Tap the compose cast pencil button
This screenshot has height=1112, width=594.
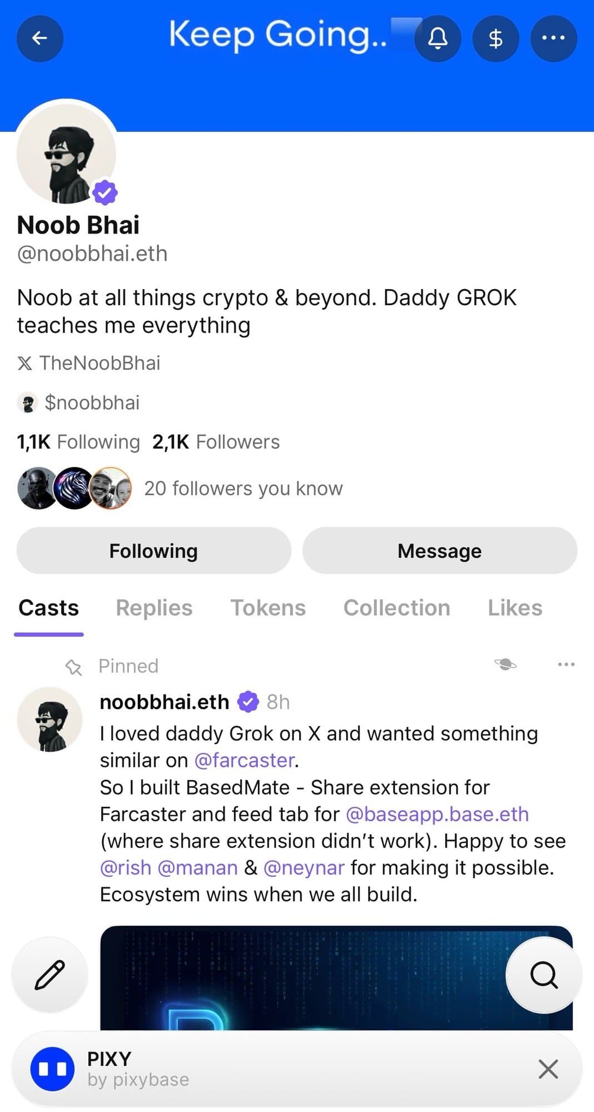(x=49, y=974)
